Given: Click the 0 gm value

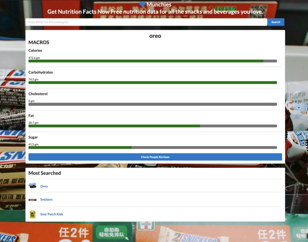Looking at the screenshot, I should pos(31,101).
